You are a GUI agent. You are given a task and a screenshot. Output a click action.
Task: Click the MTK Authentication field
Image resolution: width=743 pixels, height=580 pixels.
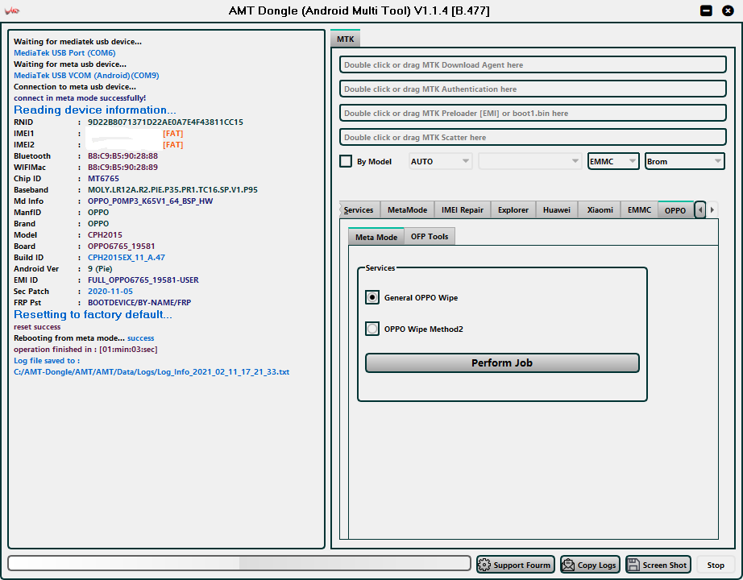pos(533,89)
